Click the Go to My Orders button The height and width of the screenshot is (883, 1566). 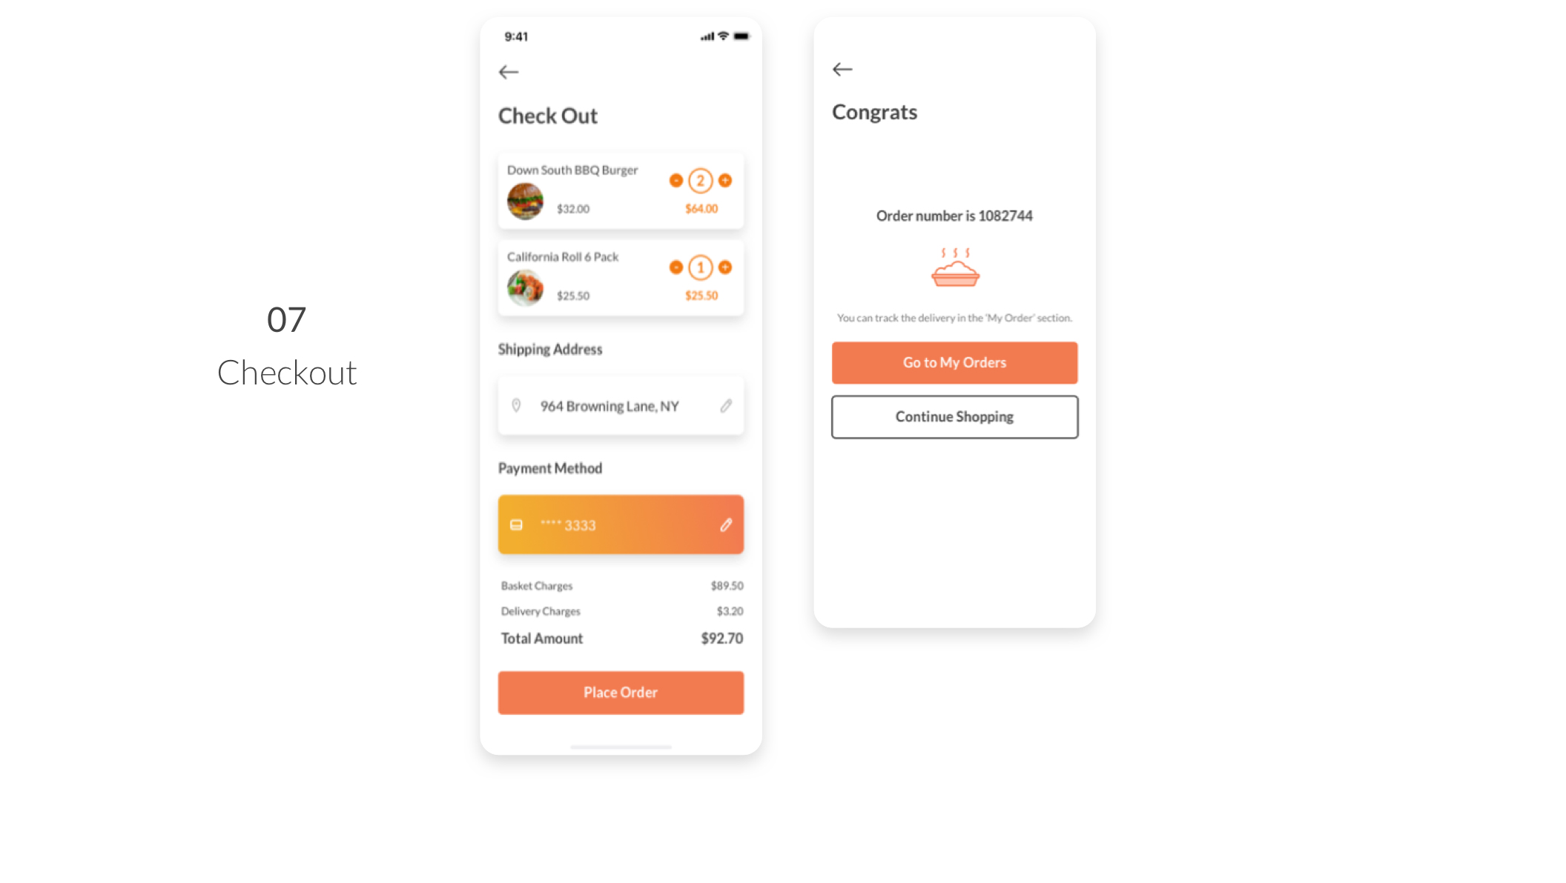click(954, 362)
